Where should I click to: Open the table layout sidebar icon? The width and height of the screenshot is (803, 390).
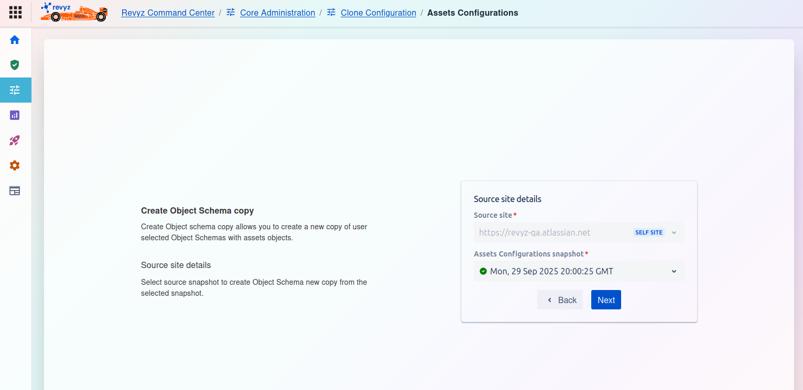15,191
